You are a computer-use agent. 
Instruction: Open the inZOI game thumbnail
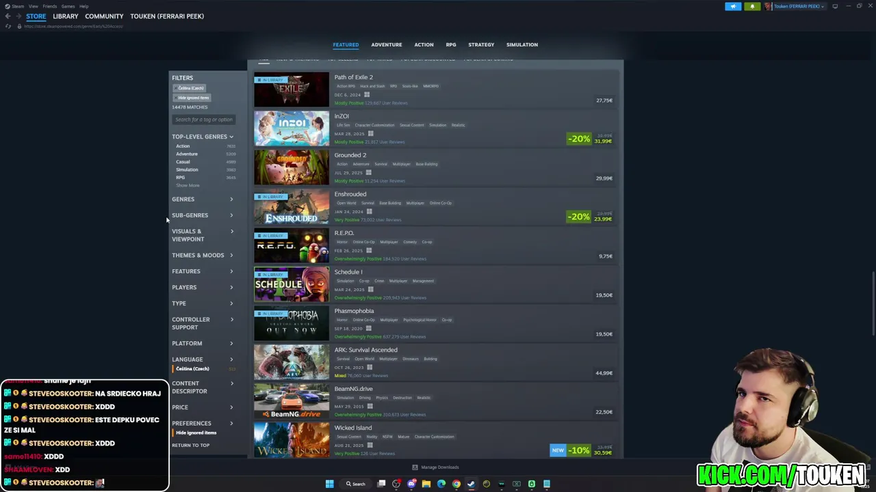click(x=292, y=128)
